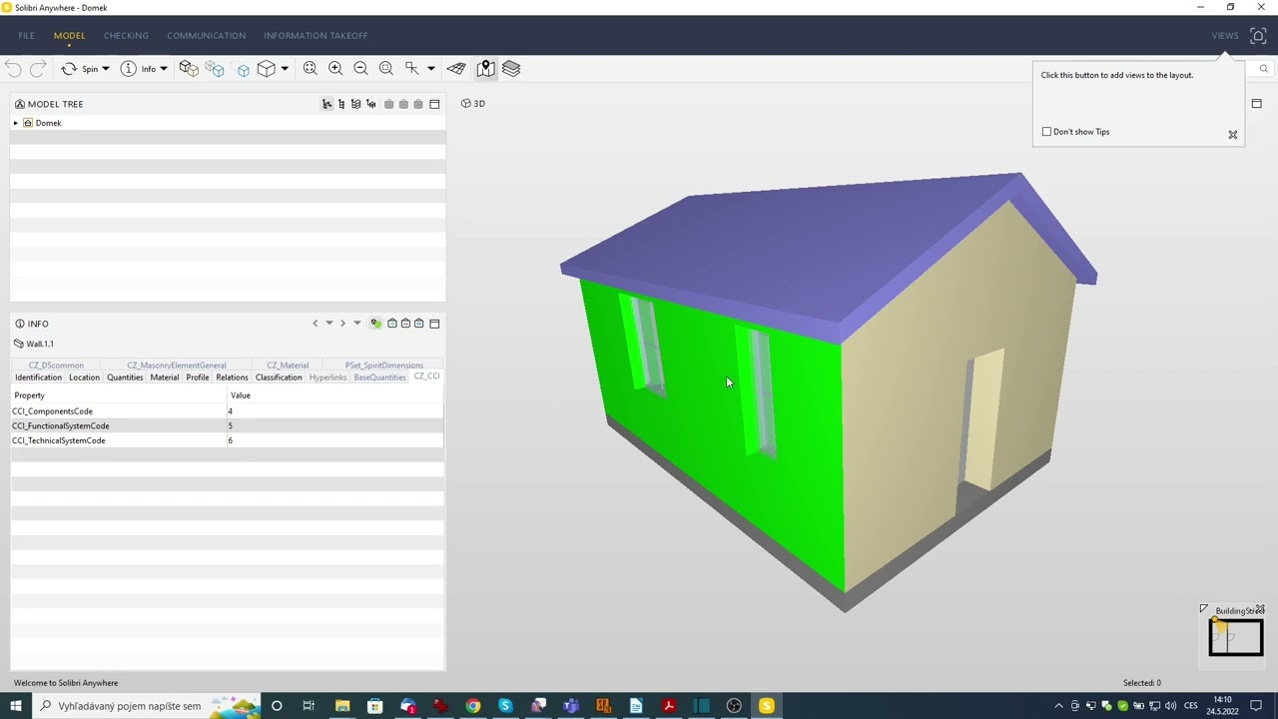Click the Windows Start button
Screen dimensions: 1278x719
[15, 706]
